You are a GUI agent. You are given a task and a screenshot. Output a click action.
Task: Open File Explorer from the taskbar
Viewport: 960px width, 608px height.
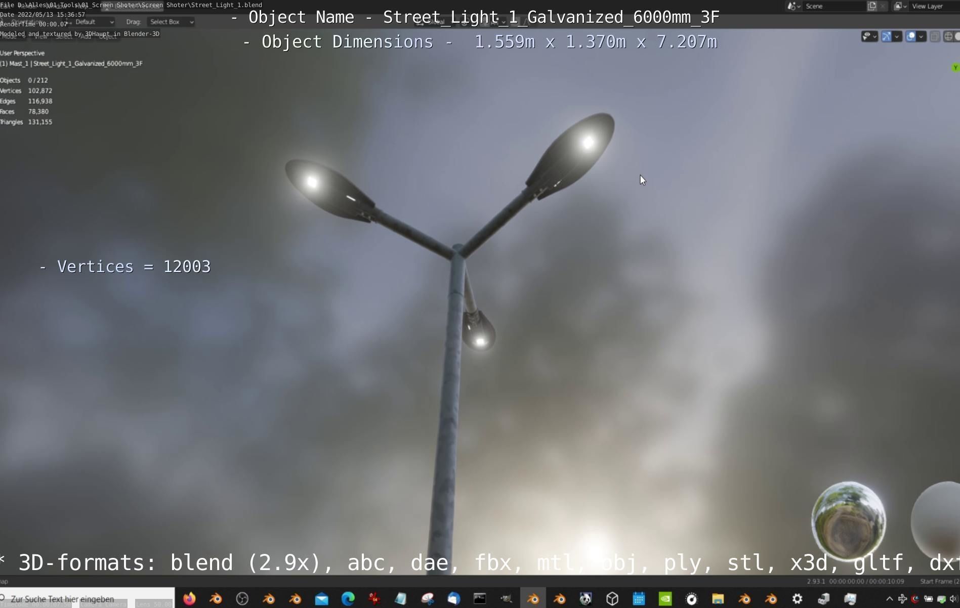(718, 599)
